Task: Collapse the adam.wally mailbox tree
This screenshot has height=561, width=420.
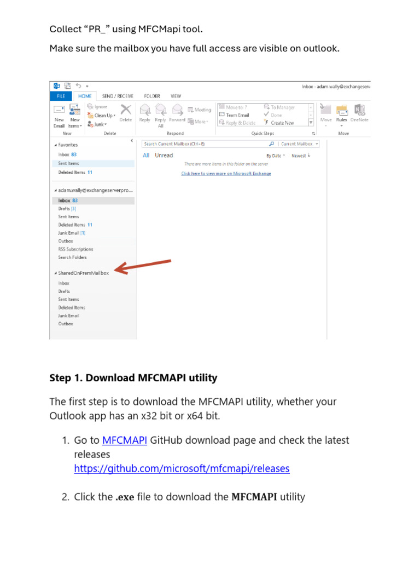Action: click(x=55, y=190)
